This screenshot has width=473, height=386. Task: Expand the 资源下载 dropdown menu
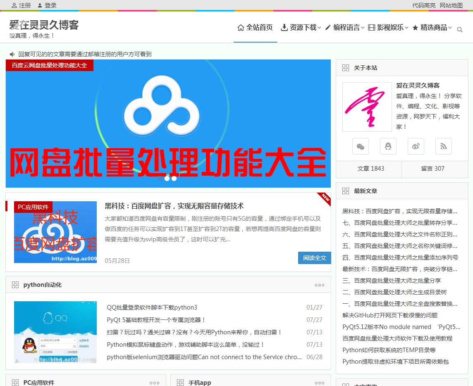pos(301,28)
